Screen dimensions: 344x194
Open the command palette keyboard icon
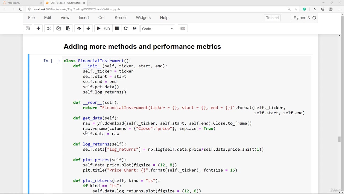pyautogui.click(x=183, y=28)
